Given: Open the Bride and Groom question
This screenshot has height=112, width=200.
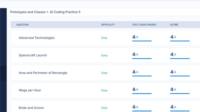Looking at the screenshot, I should (x=31, y=108).
